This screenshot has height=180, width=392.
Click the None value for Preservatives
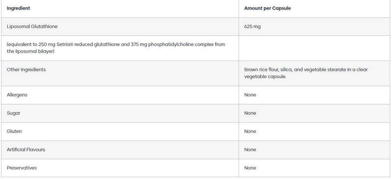coord(250,168)
